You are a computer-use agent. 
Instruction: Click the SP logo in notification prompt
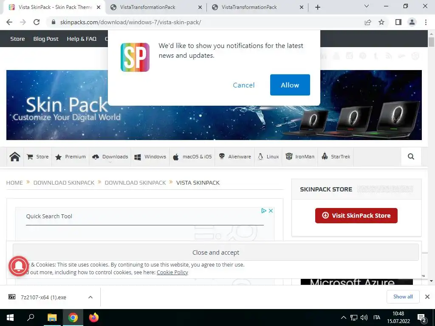[135, 57]
